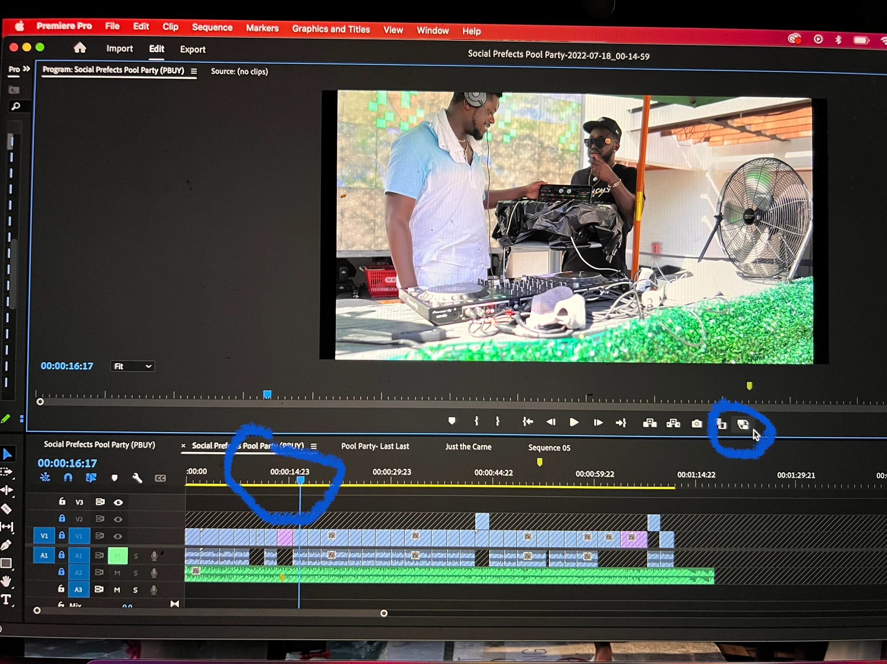The height and width of the screenshot is (664, 887).
Task: Open the Fit zoom level dropdown
Action: 132,366
